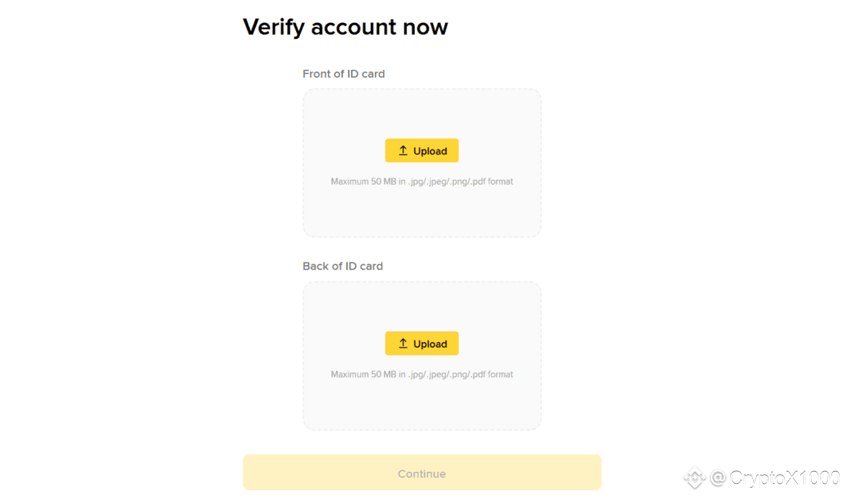
Task: Click the dashed bottom border of the back ID box
Action: (x=422, y=430)
